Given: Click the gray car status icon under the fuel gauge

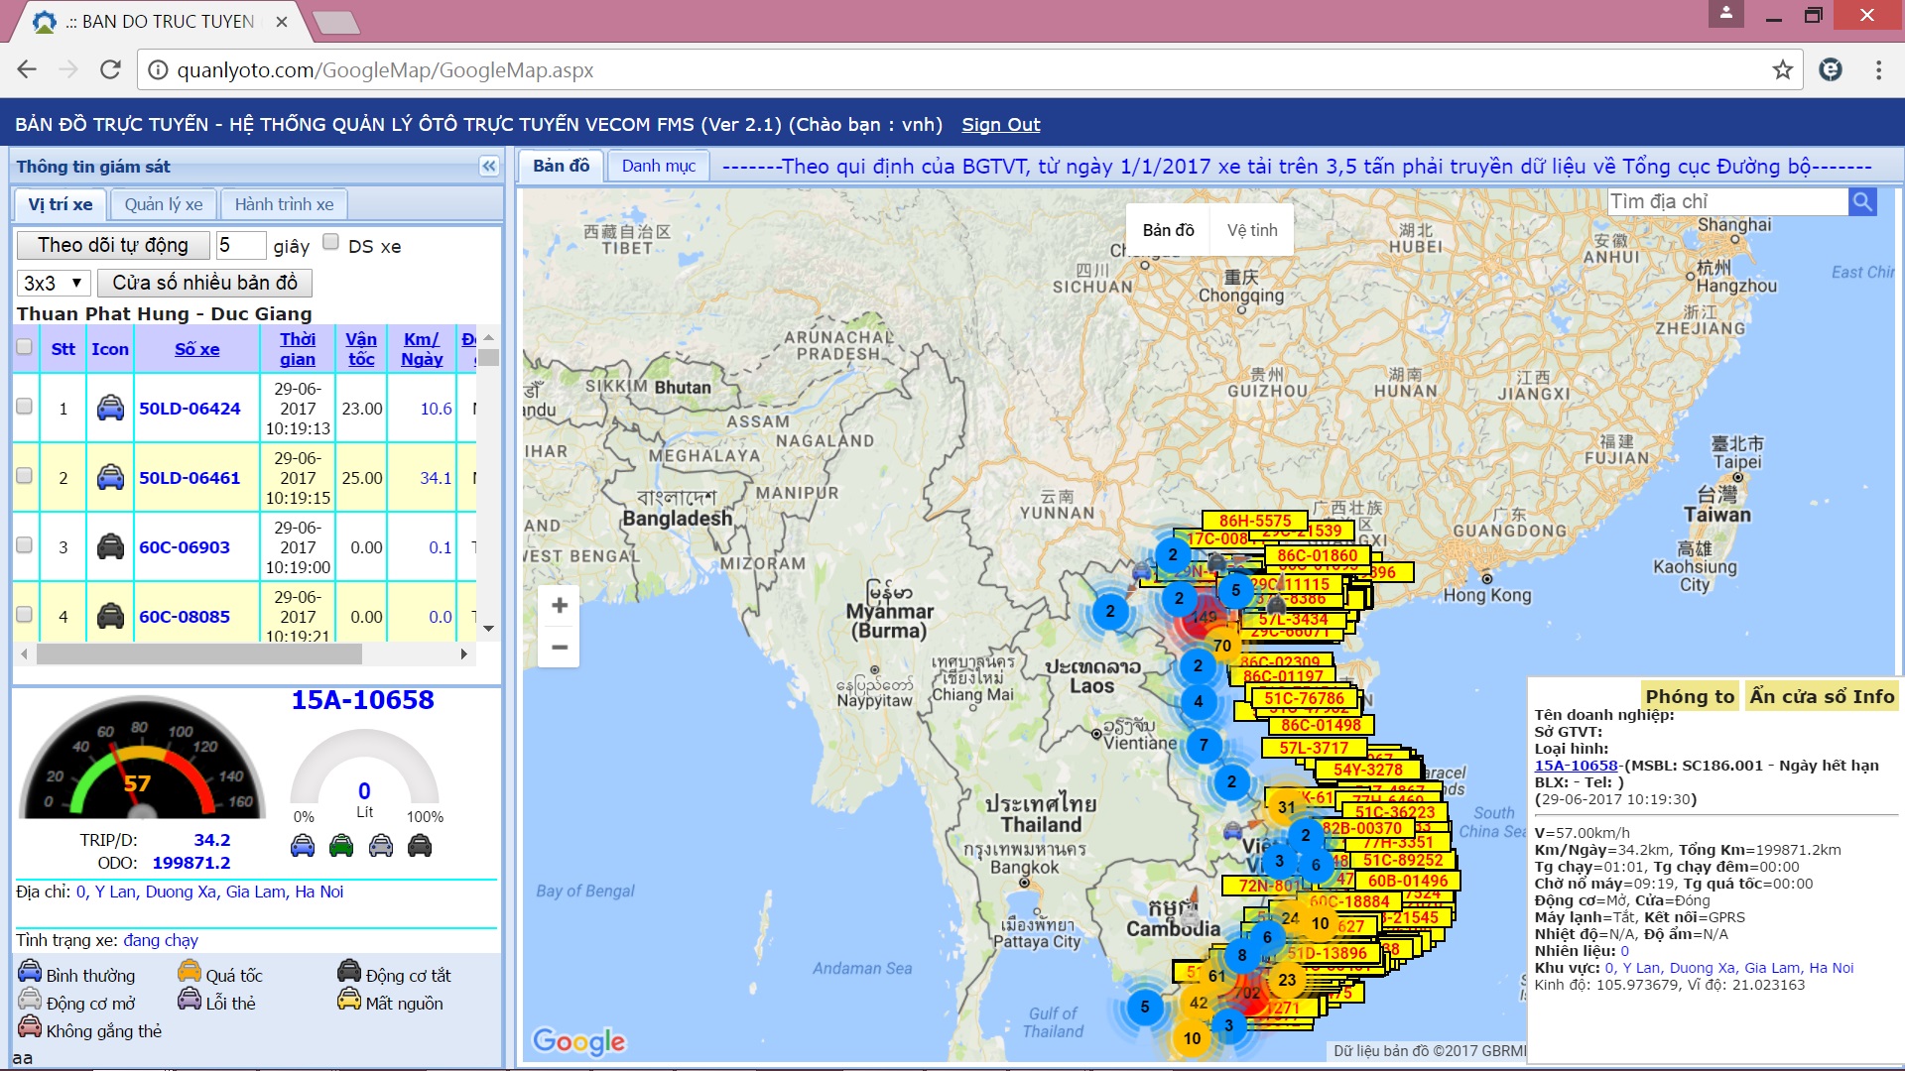Looking at the screenshot, I should tap(381, 846).
